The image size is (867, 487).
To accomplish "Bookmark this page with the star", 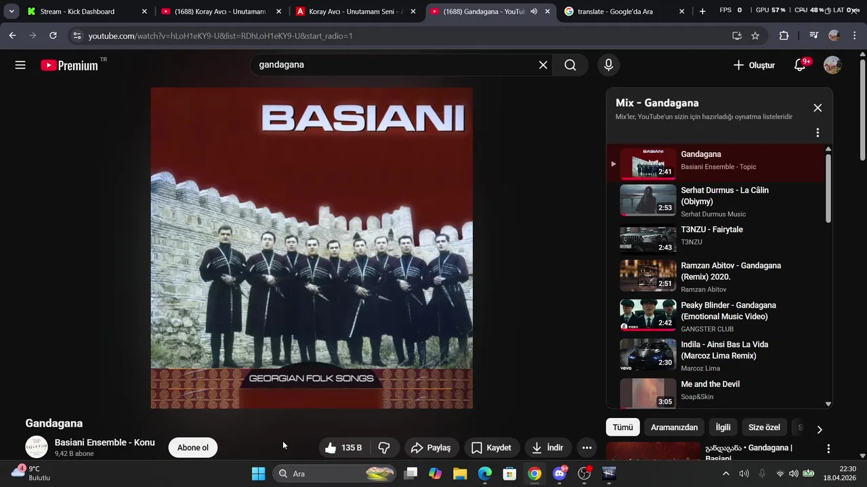I will tap(755, 36).
